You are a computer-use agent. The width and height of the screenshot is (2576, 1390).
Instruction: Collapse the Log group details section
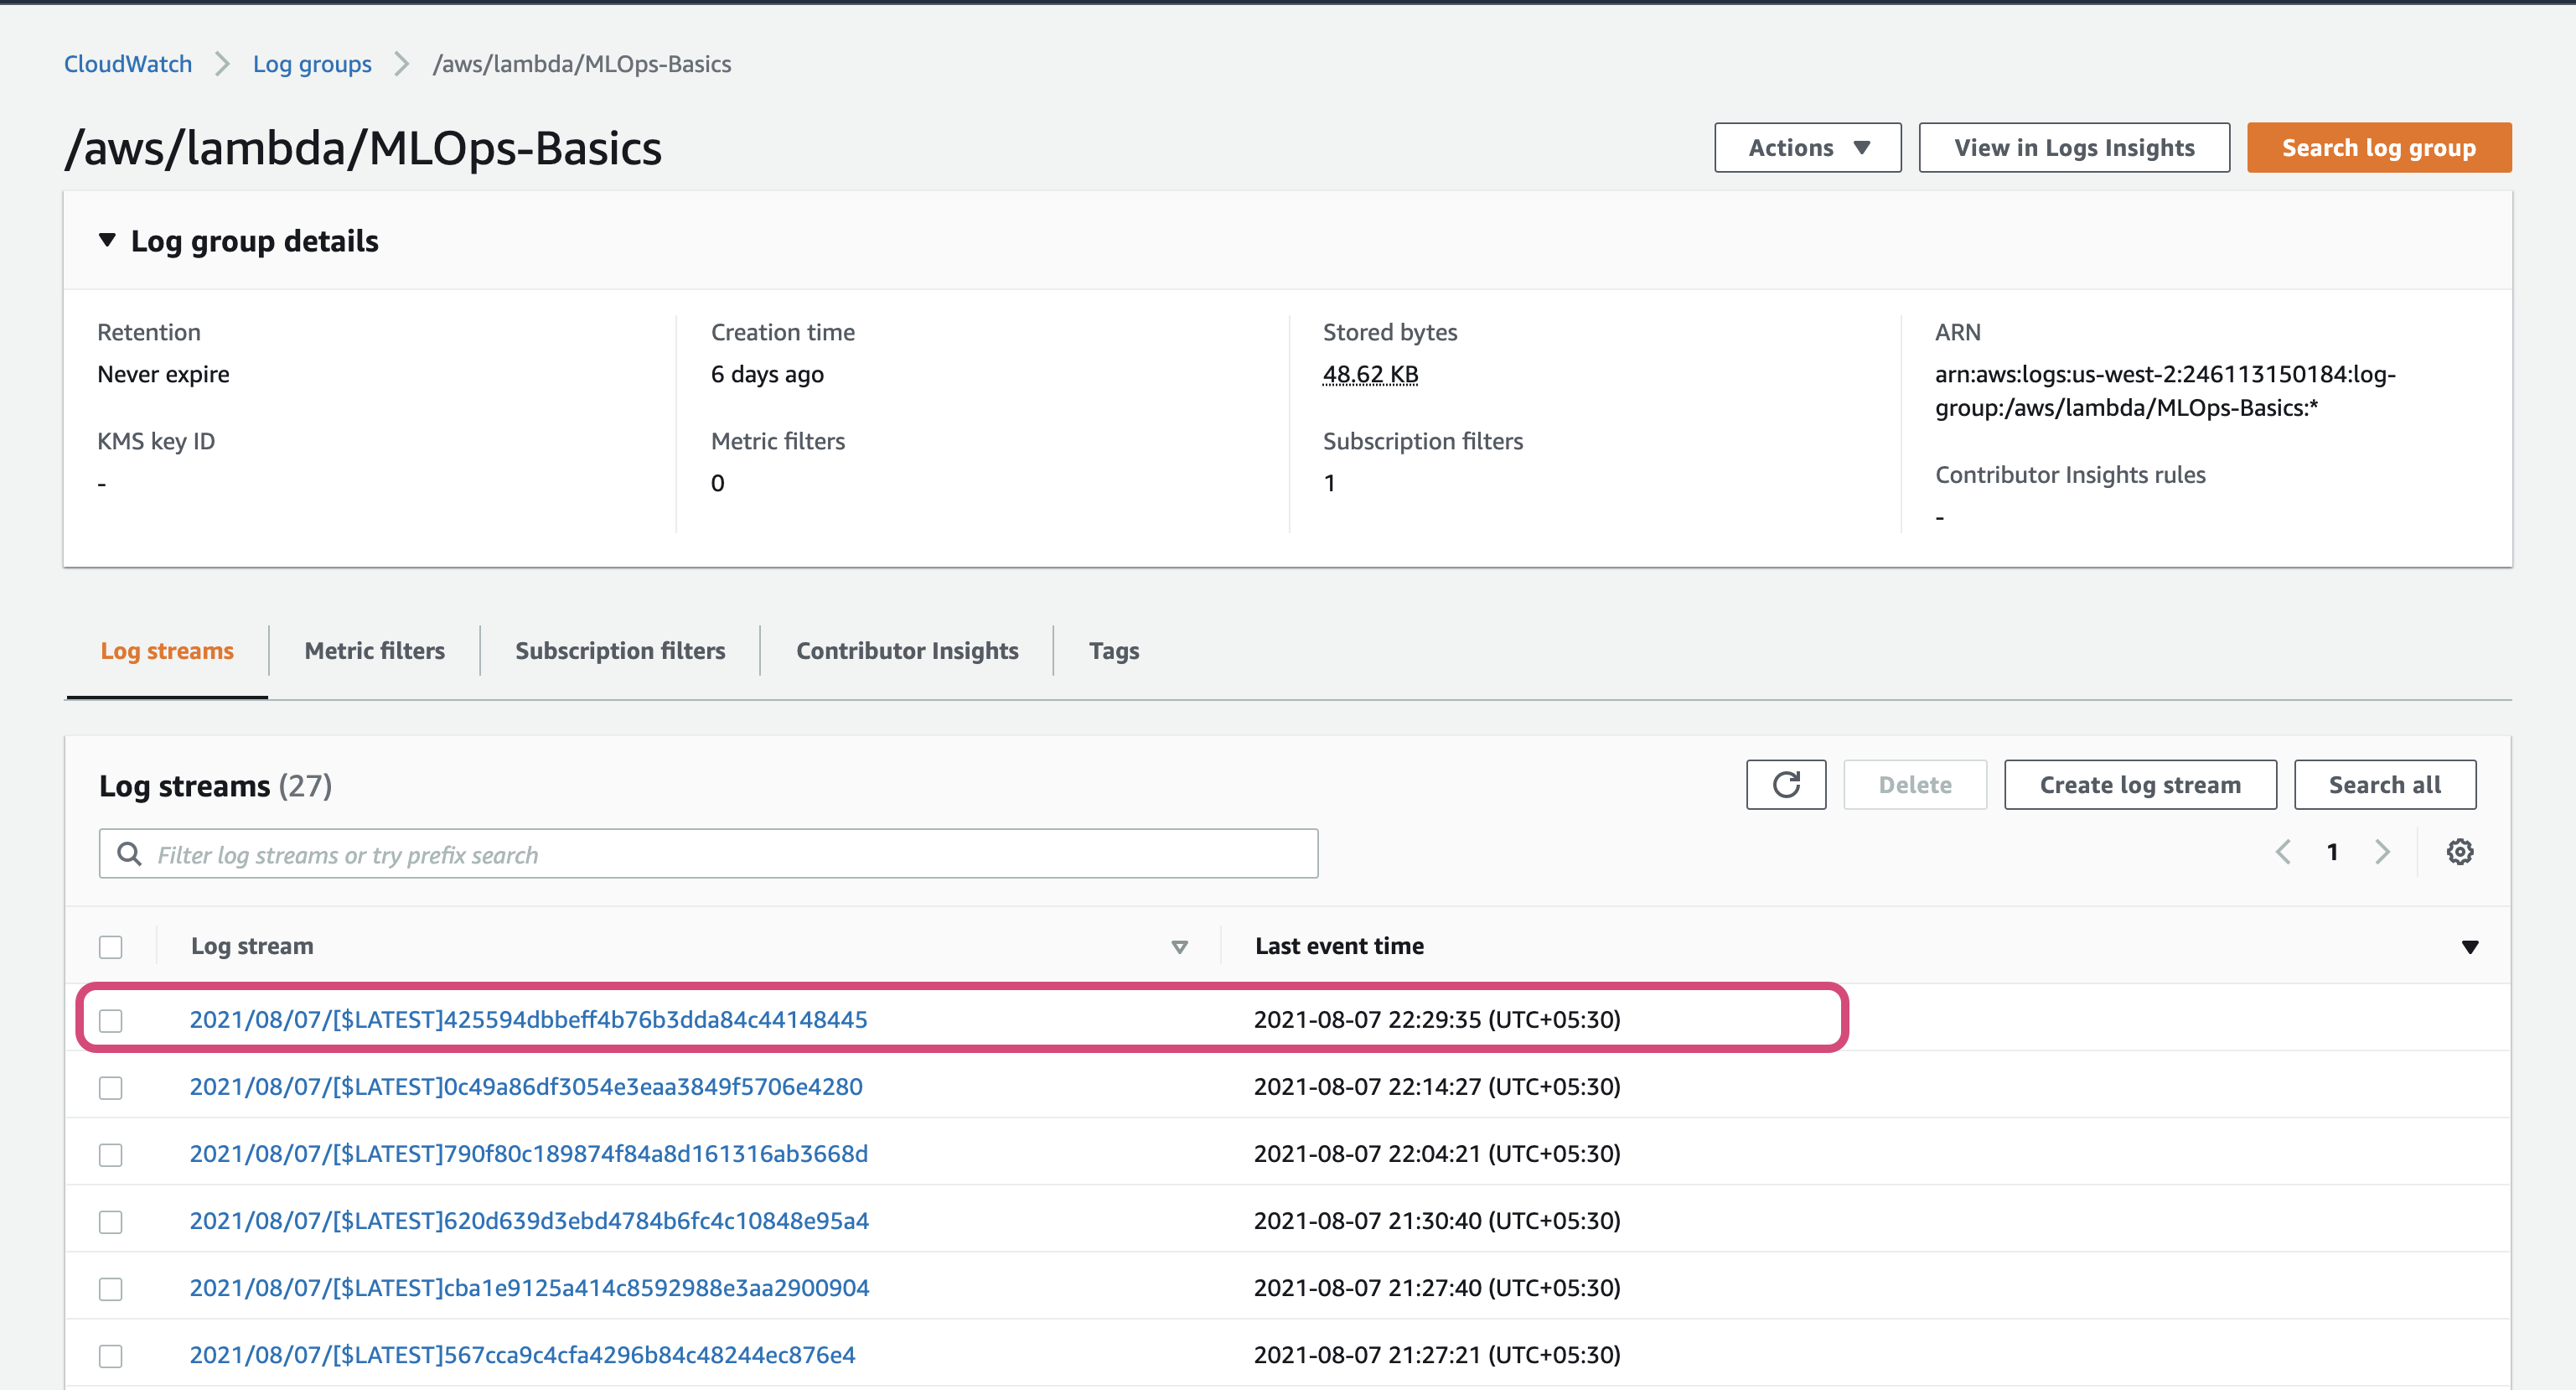[107, 240]
